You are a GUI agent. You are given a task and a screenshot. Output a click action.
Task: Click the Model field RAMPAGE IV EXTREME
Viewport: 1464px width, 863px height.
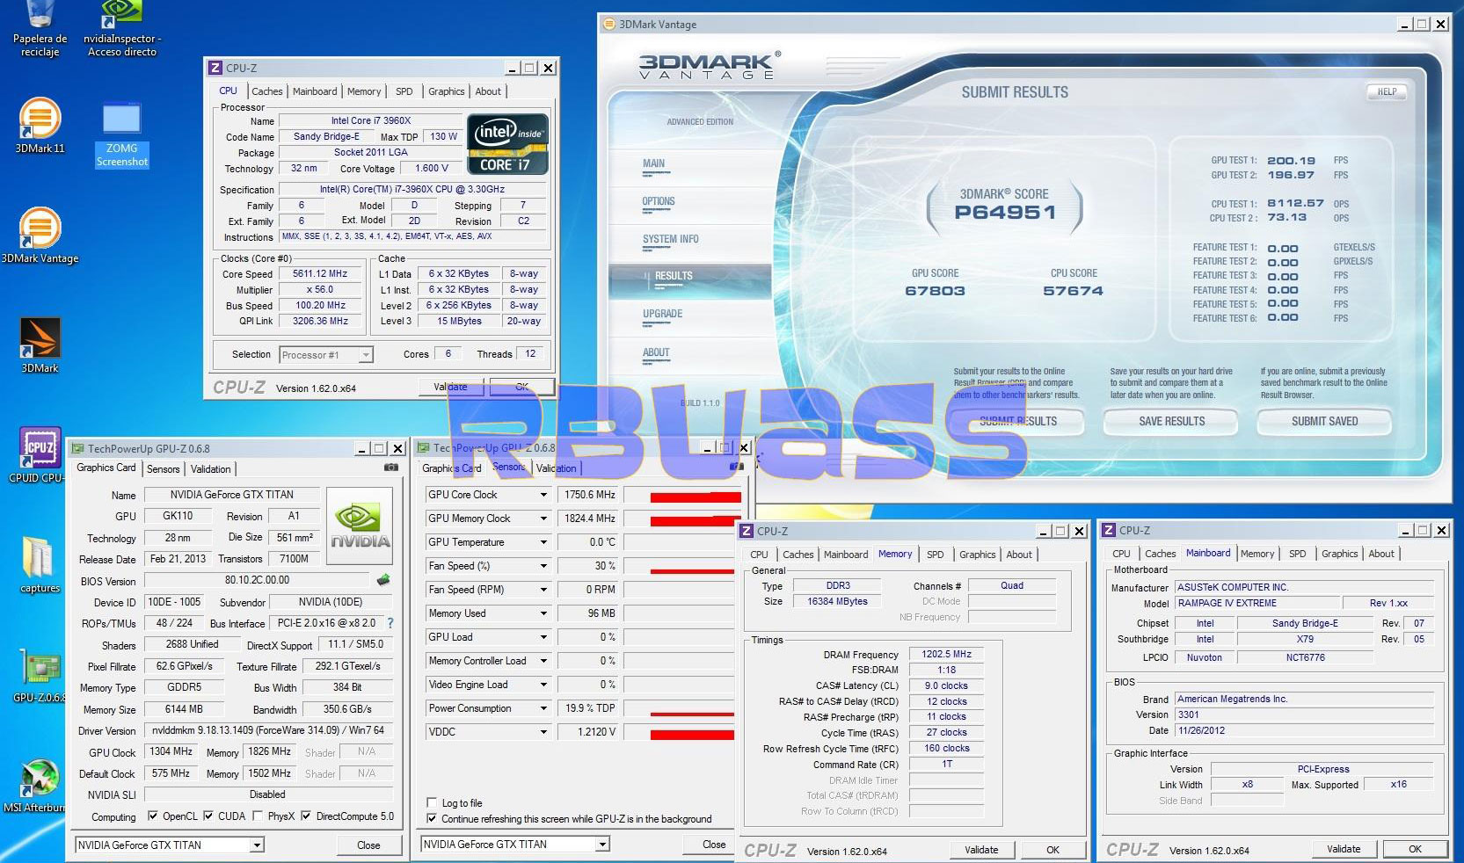[1256, 604]
